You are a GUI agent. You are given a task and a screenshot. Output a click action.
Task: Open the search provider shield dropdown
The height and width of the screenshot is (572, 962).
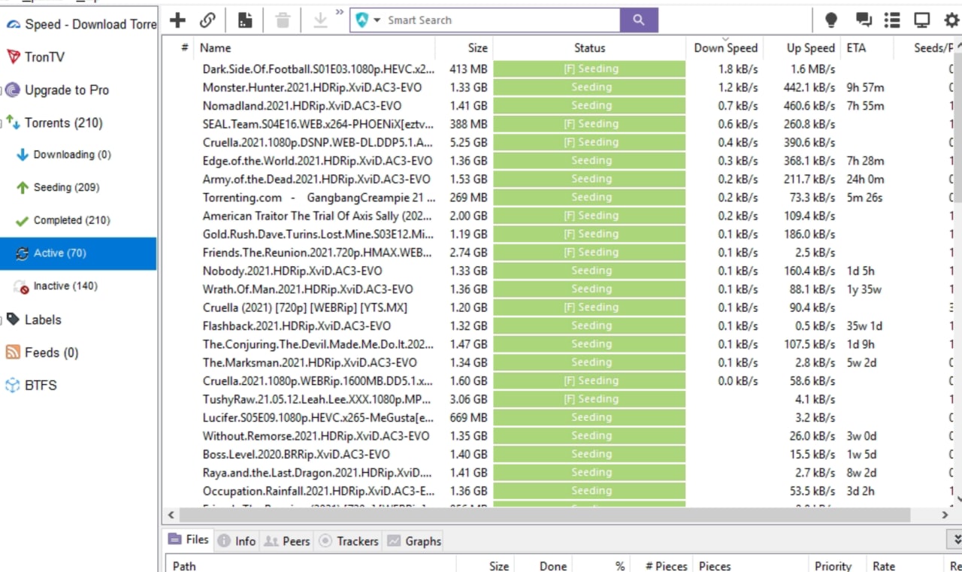click(368, 20)
